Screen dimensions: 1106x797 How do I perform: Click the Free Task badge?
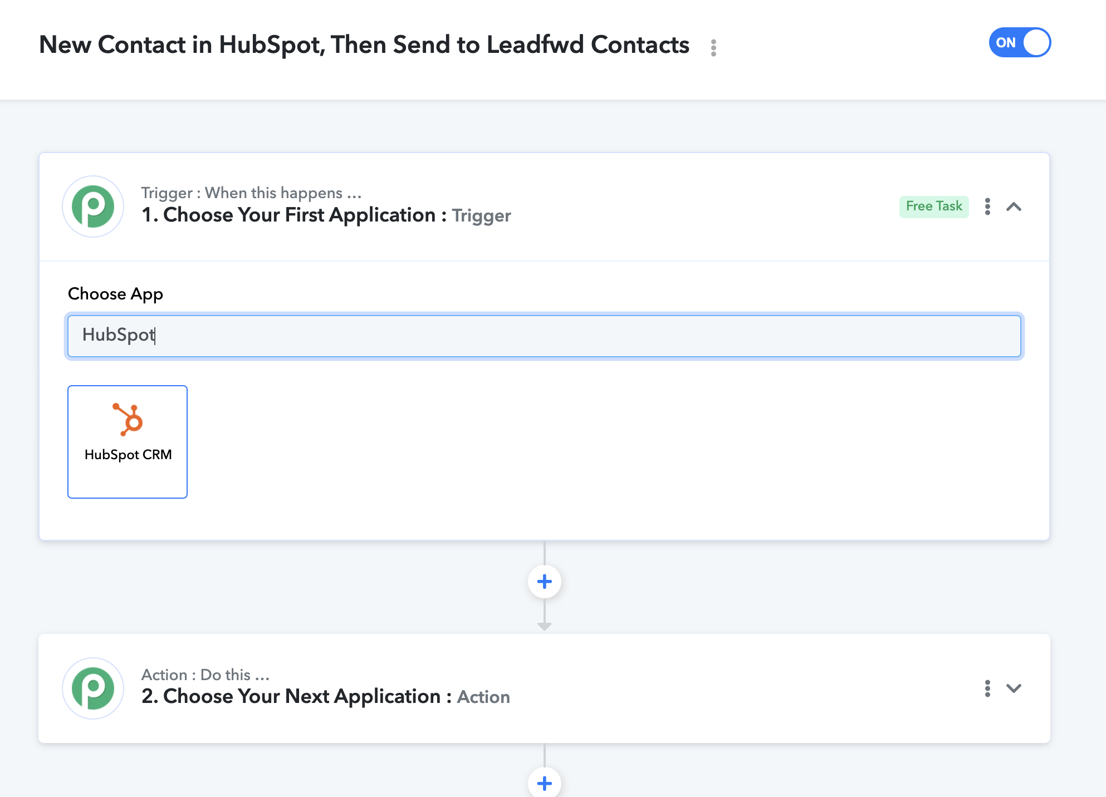934,206
